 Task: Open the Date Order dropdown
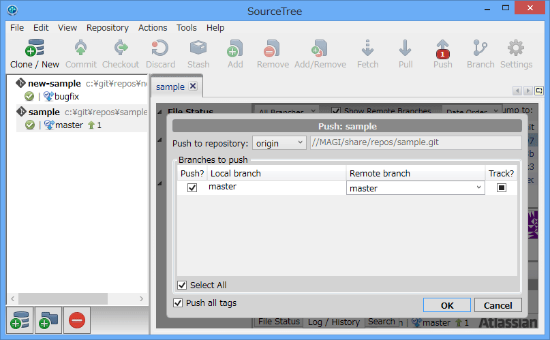pyautogui.click(x=472, y=110)
